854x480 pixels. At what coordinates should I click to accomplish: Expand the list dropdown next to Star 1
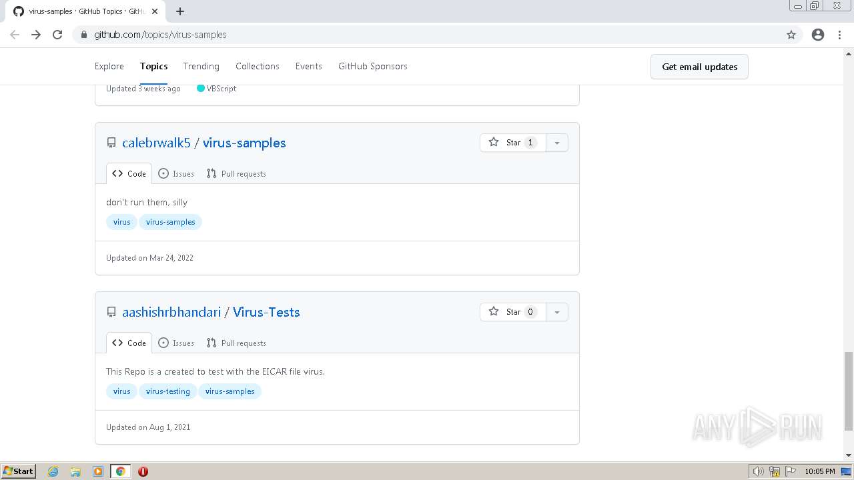[x=557, y=143]
